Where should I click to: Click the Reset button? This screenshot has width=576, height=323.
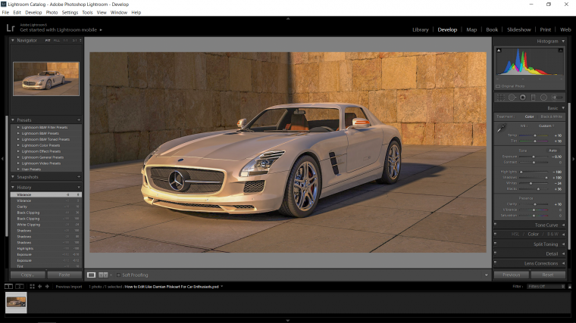pyautogui.click(x=548, y=275)
